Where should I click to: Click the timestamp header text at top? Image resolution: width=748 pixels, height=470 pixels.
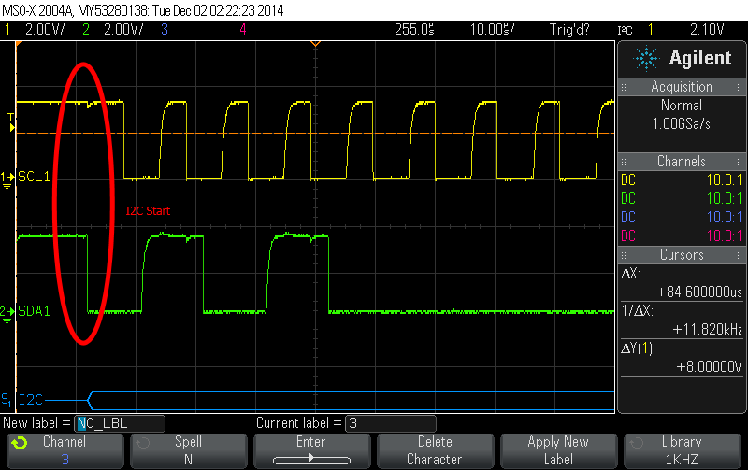(x=143, y=10)
